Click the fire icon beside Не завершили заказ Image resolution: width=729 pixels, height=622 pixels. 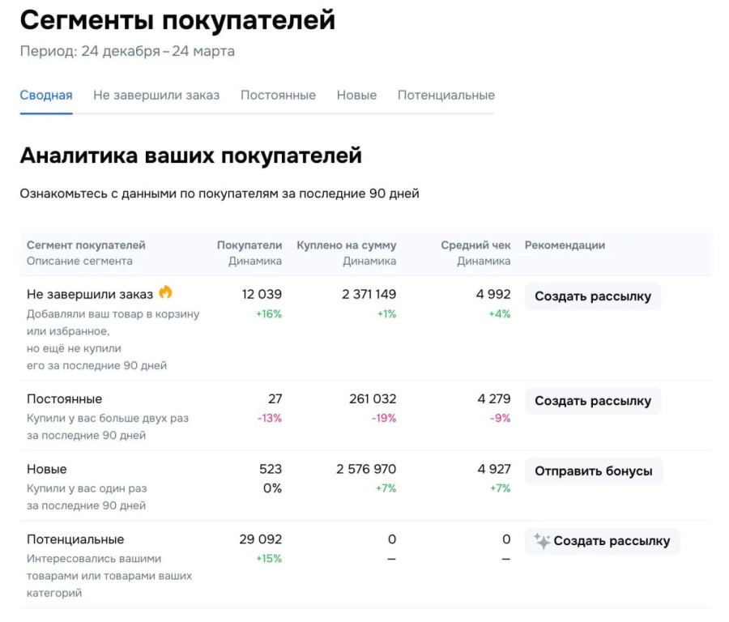165,292
